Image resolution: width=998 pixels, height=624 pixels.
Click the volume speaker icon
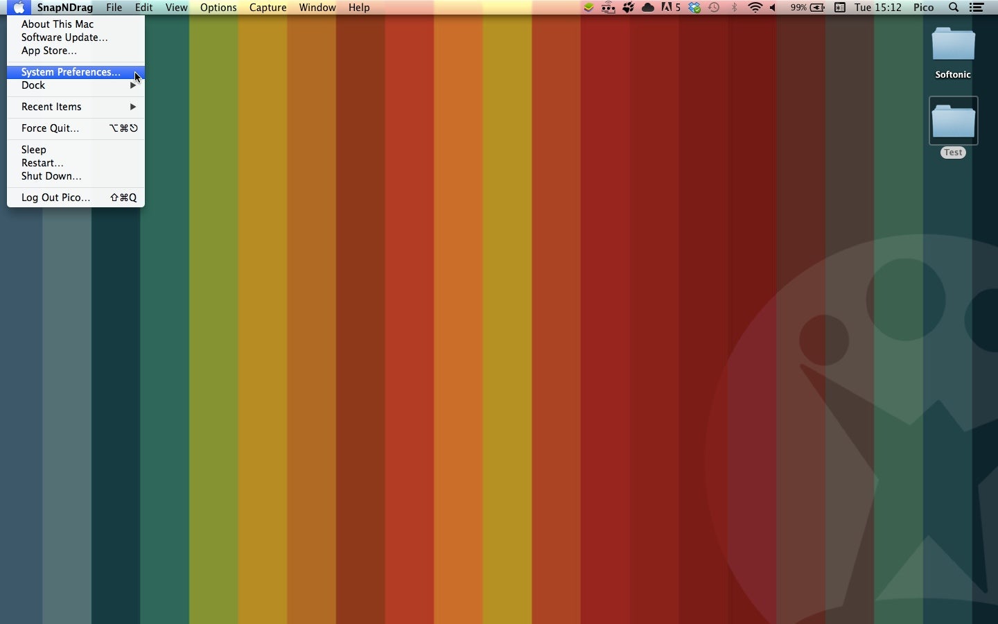coord(774,8)
